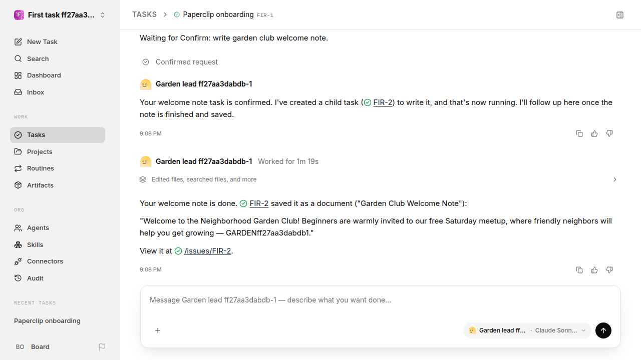
Task: Toggle the right side panel icon
Action: tap(620, 15)
